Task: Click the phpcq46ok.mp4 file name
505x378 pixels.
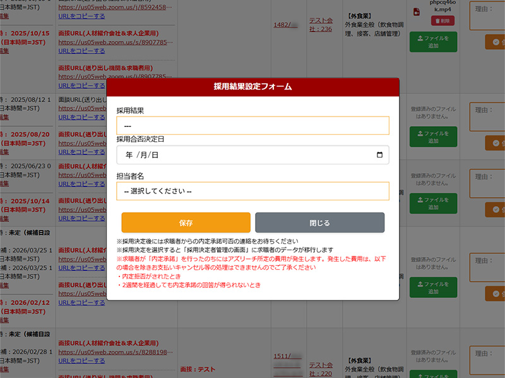Action: (x=443, y=6)
